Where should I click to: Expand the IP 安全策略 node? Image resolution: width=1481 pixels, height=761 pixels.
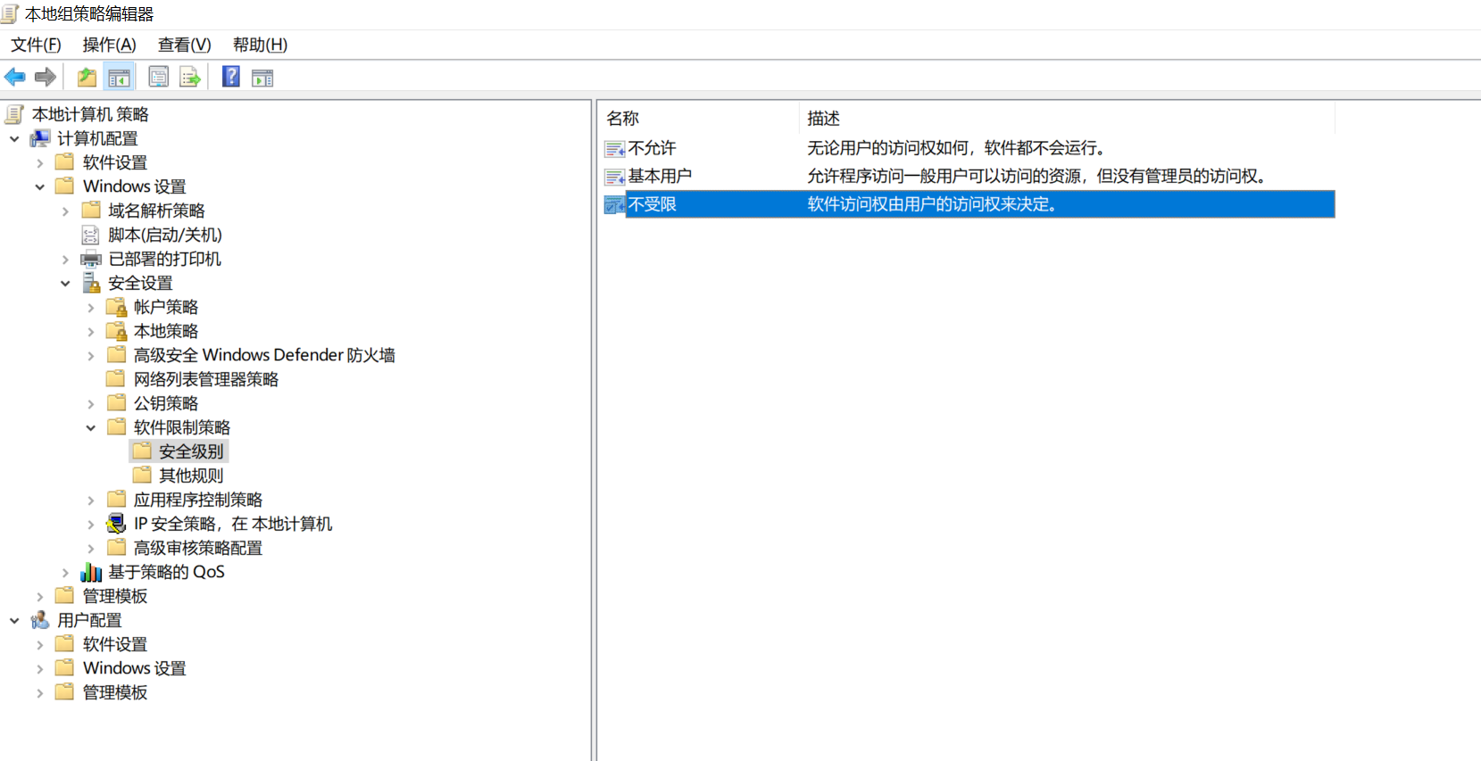[90, 524]
